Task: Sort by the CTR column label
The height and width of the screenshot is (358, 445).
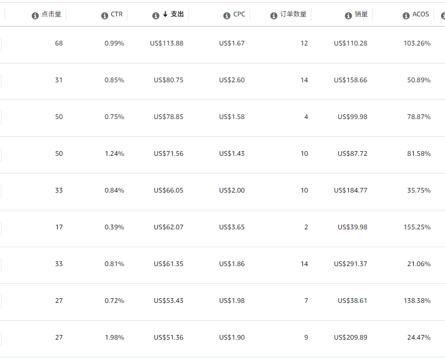Action: pos(116,15)
